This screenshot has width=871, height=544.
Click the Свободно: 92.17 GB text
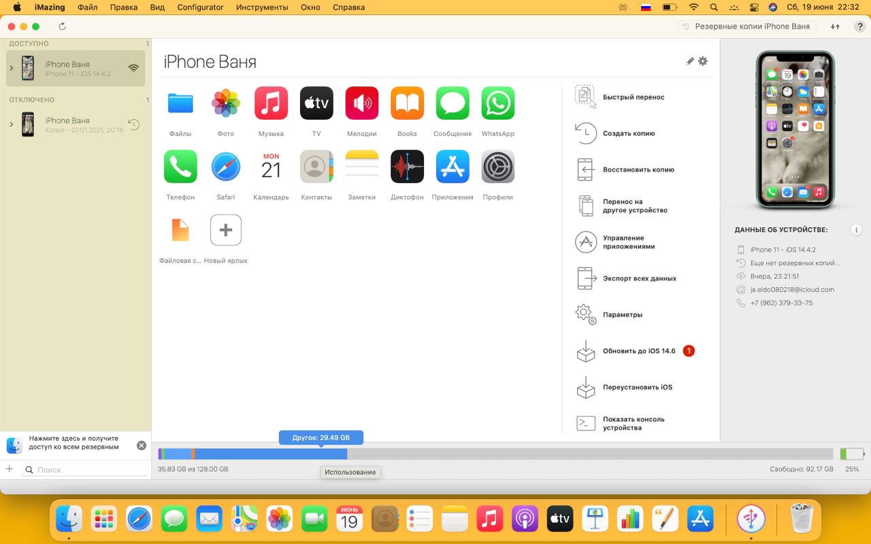point(801,469)
